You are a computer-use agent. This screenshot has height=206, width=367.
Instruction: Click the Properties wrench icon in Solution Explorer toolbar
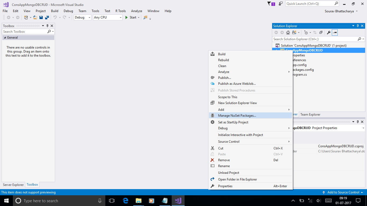tap(329, 32)
